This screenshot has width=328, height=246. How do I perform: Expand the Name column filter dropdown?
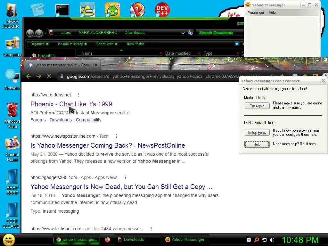point(161,53)
